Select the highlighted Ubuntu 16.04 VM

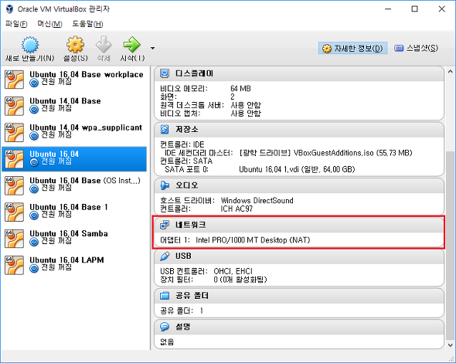tap(74, 158)
